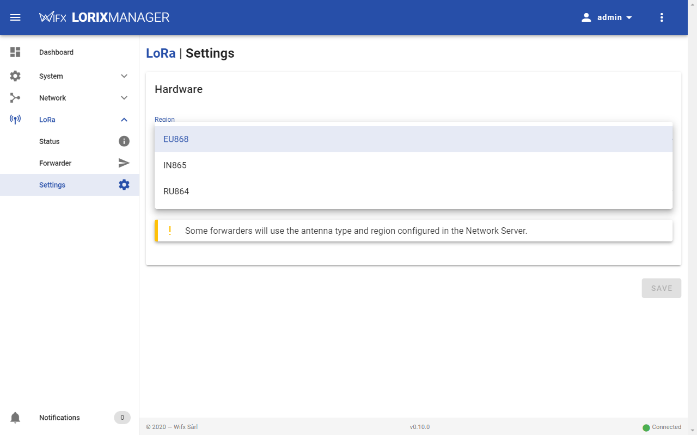
Task: Go to LoRa Settings page in sidebar
Action: (52, 185)
